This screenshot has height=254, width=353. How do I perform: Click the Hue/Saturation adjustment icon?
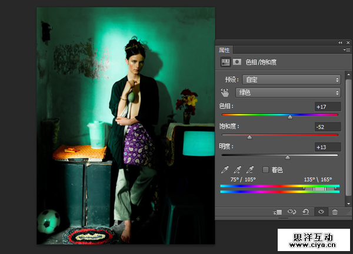click(x=225, y=61)
